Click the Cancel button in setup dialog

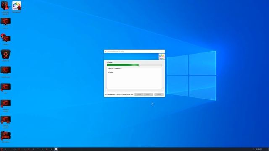pyautogui.click(x=159, y=94)
